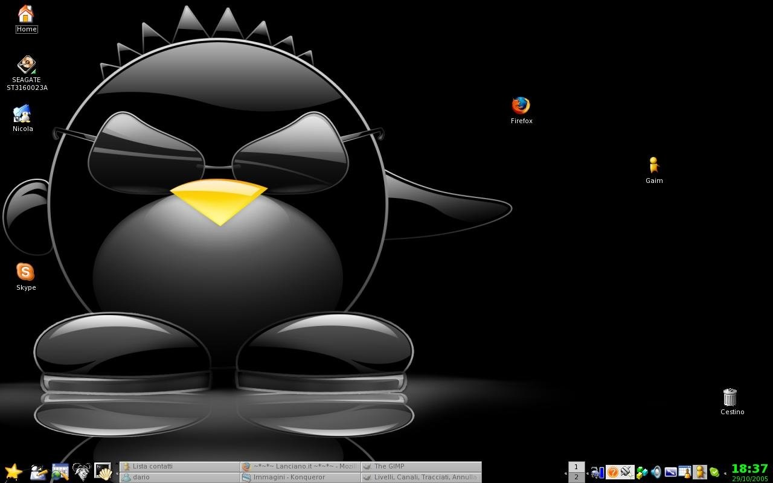Switch to the dario taskbar window
The width and height of the screenshot is (773, 483).
coord(180,477)
